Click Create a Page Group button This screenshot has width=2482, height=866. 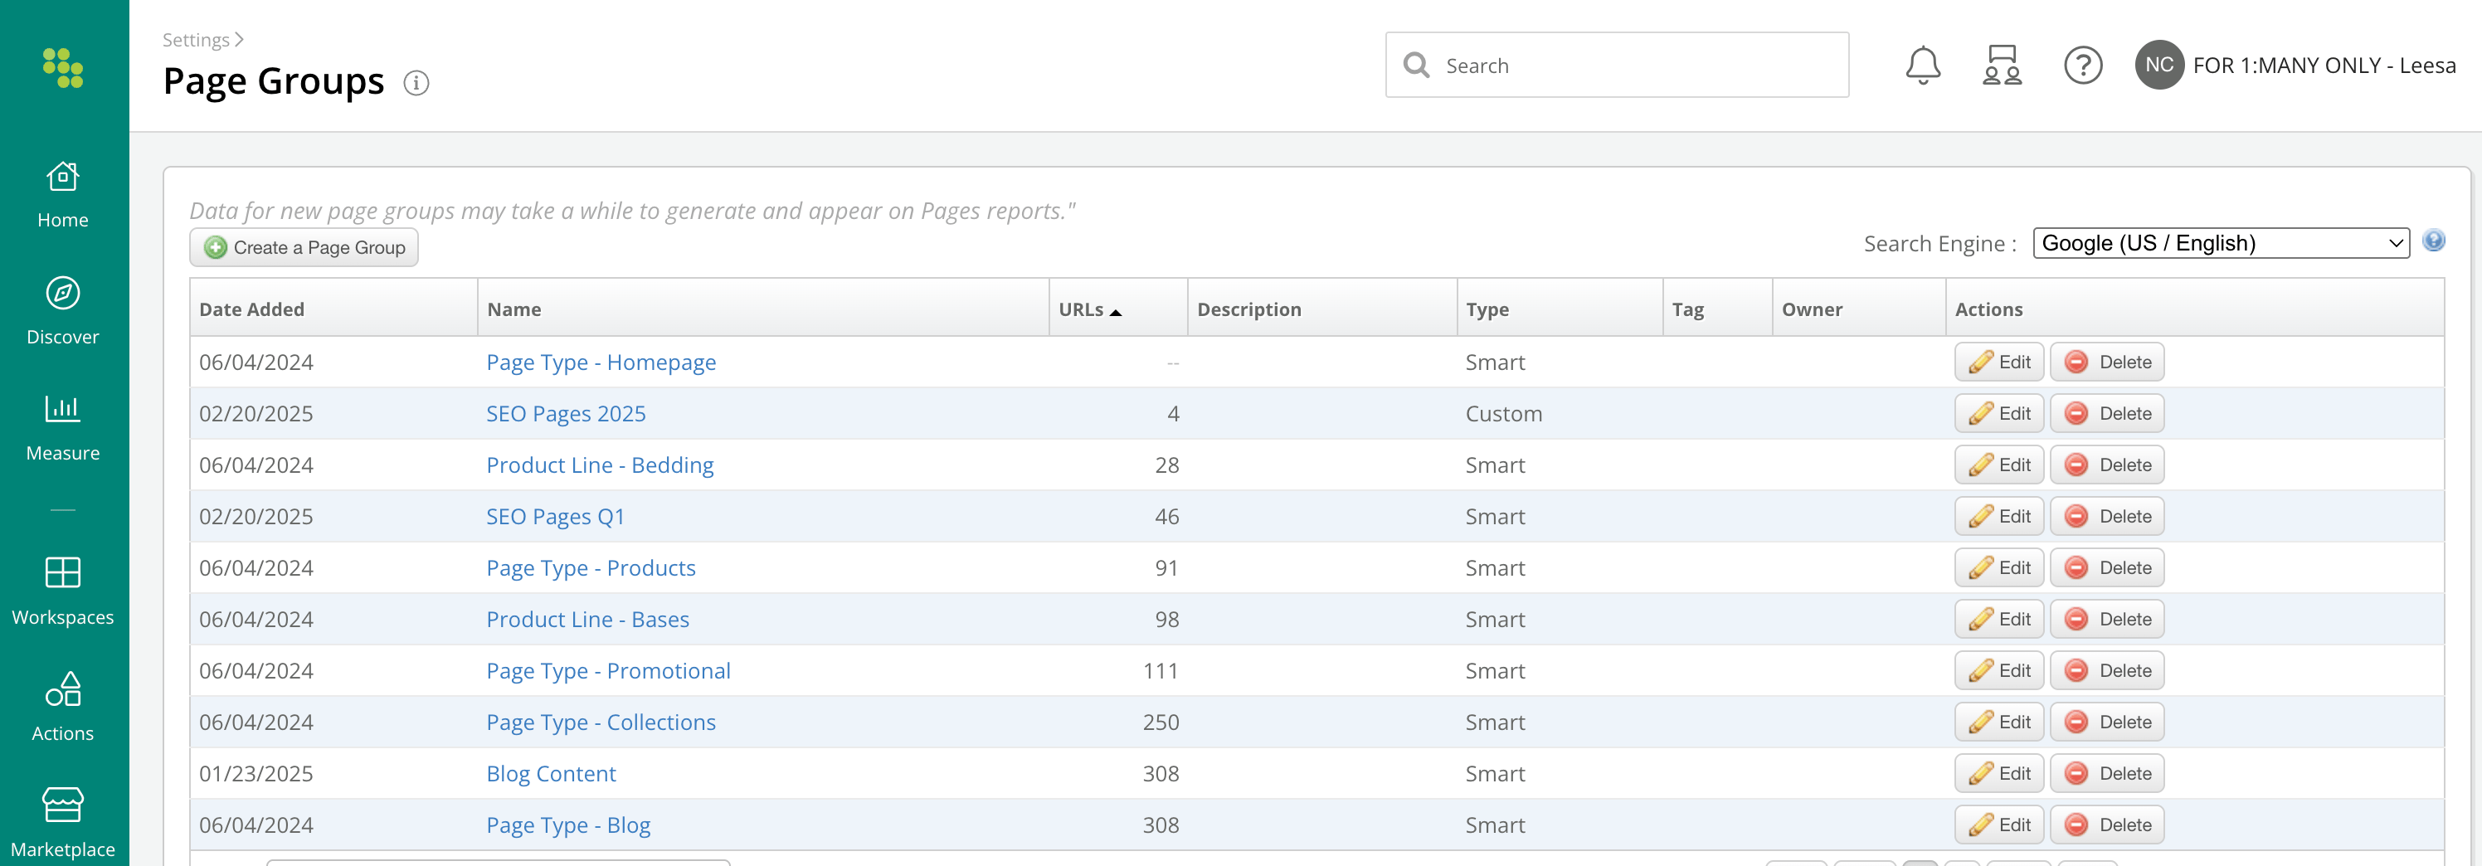tap(304, 247)
